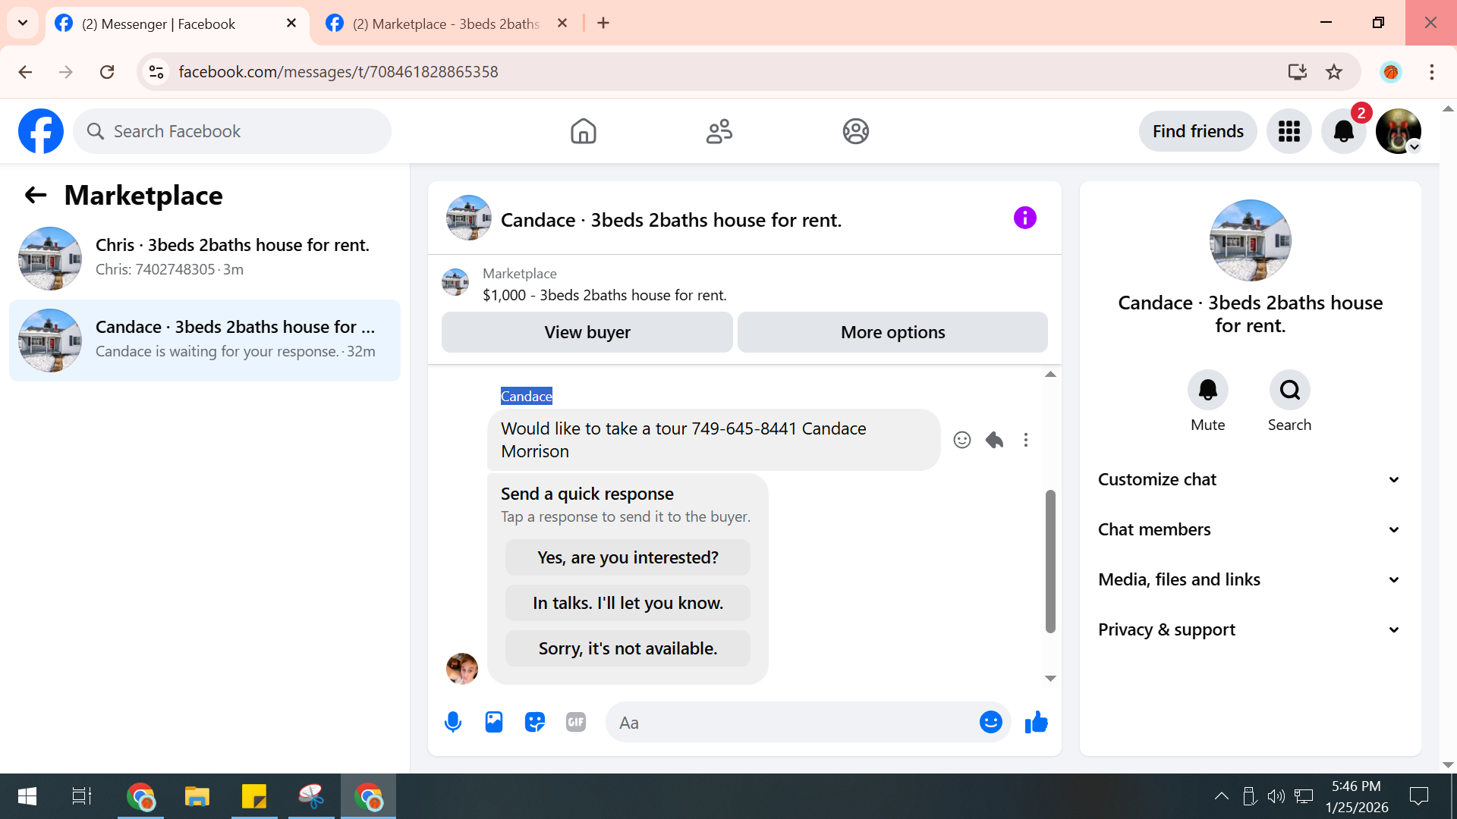This screenshot has width=1457, height=819.
Task: Switch to the Marketplace - 3beds 2baths tab
Action: click(448, 24)
